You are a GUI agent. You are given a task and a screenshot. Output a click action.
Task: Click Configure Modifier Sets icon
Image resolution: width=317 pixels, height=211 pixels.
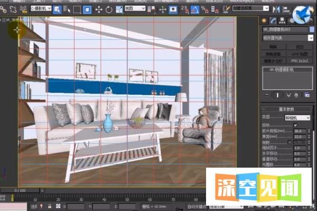pyautogui.click(x=307, y=95)
